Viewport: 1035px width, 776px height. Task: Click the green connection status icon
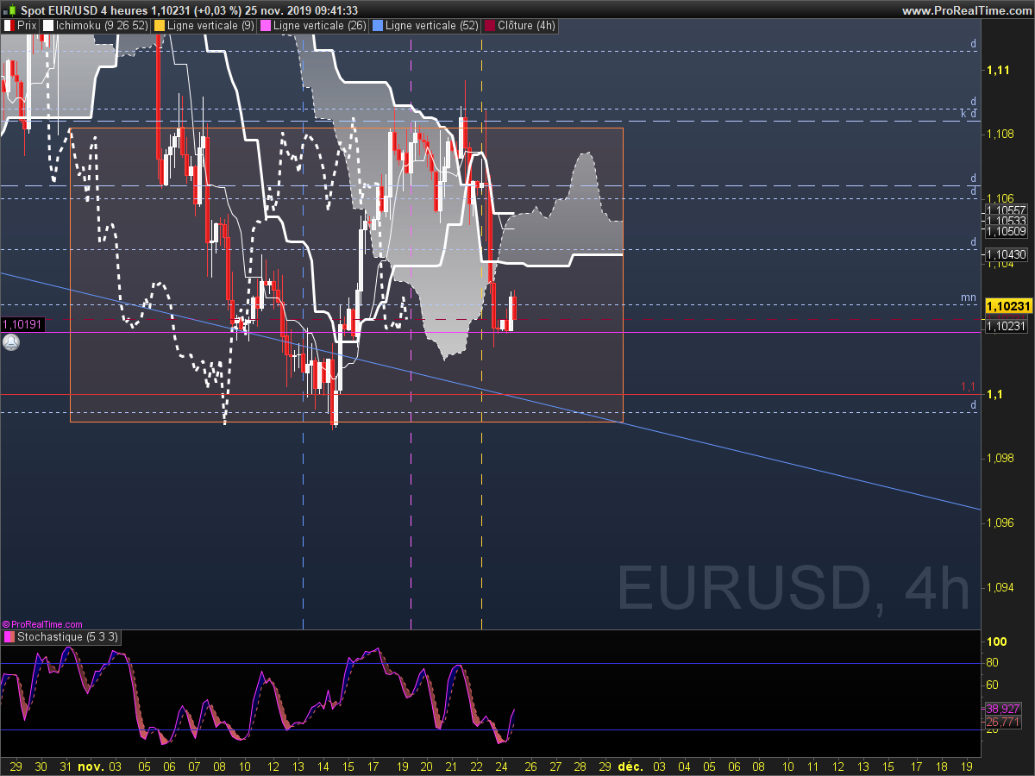9,10
